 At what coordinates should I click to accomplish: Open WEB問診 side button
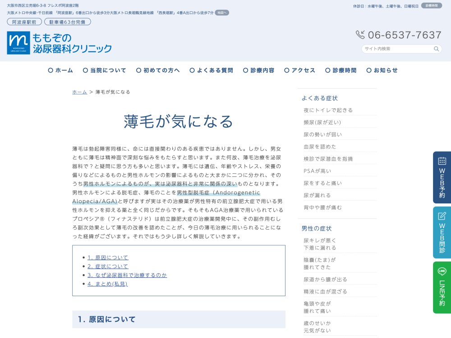click(x=442, y=232)
